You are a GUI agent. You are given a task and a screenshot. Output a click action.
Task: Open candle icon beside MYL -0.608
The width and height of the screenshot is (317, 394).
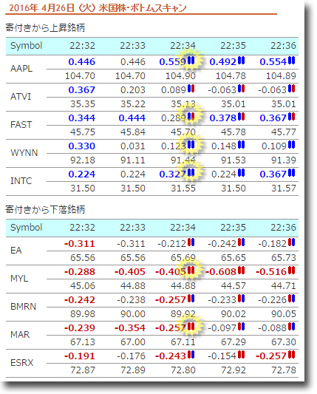[x=241, y=271]
